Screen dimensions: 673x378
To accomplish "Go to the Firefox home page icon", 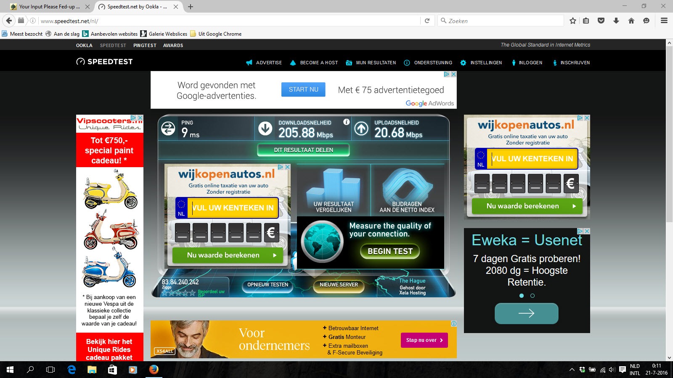I will tap(631, 21).
